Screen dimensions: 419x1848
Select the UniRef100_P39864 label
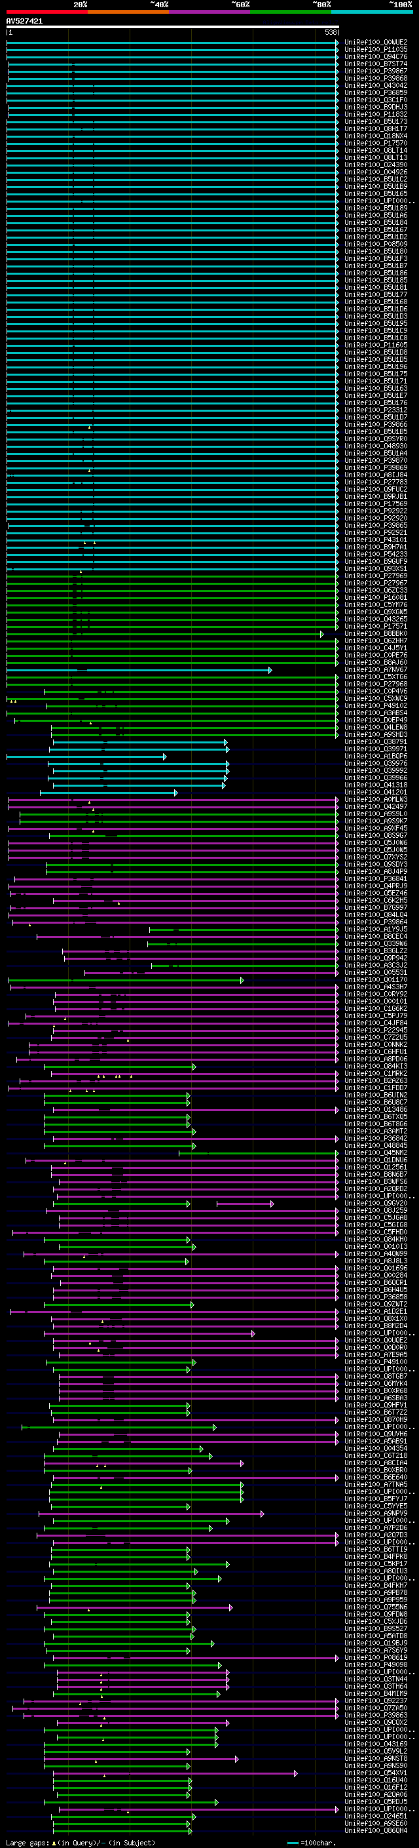click(376, 922)
